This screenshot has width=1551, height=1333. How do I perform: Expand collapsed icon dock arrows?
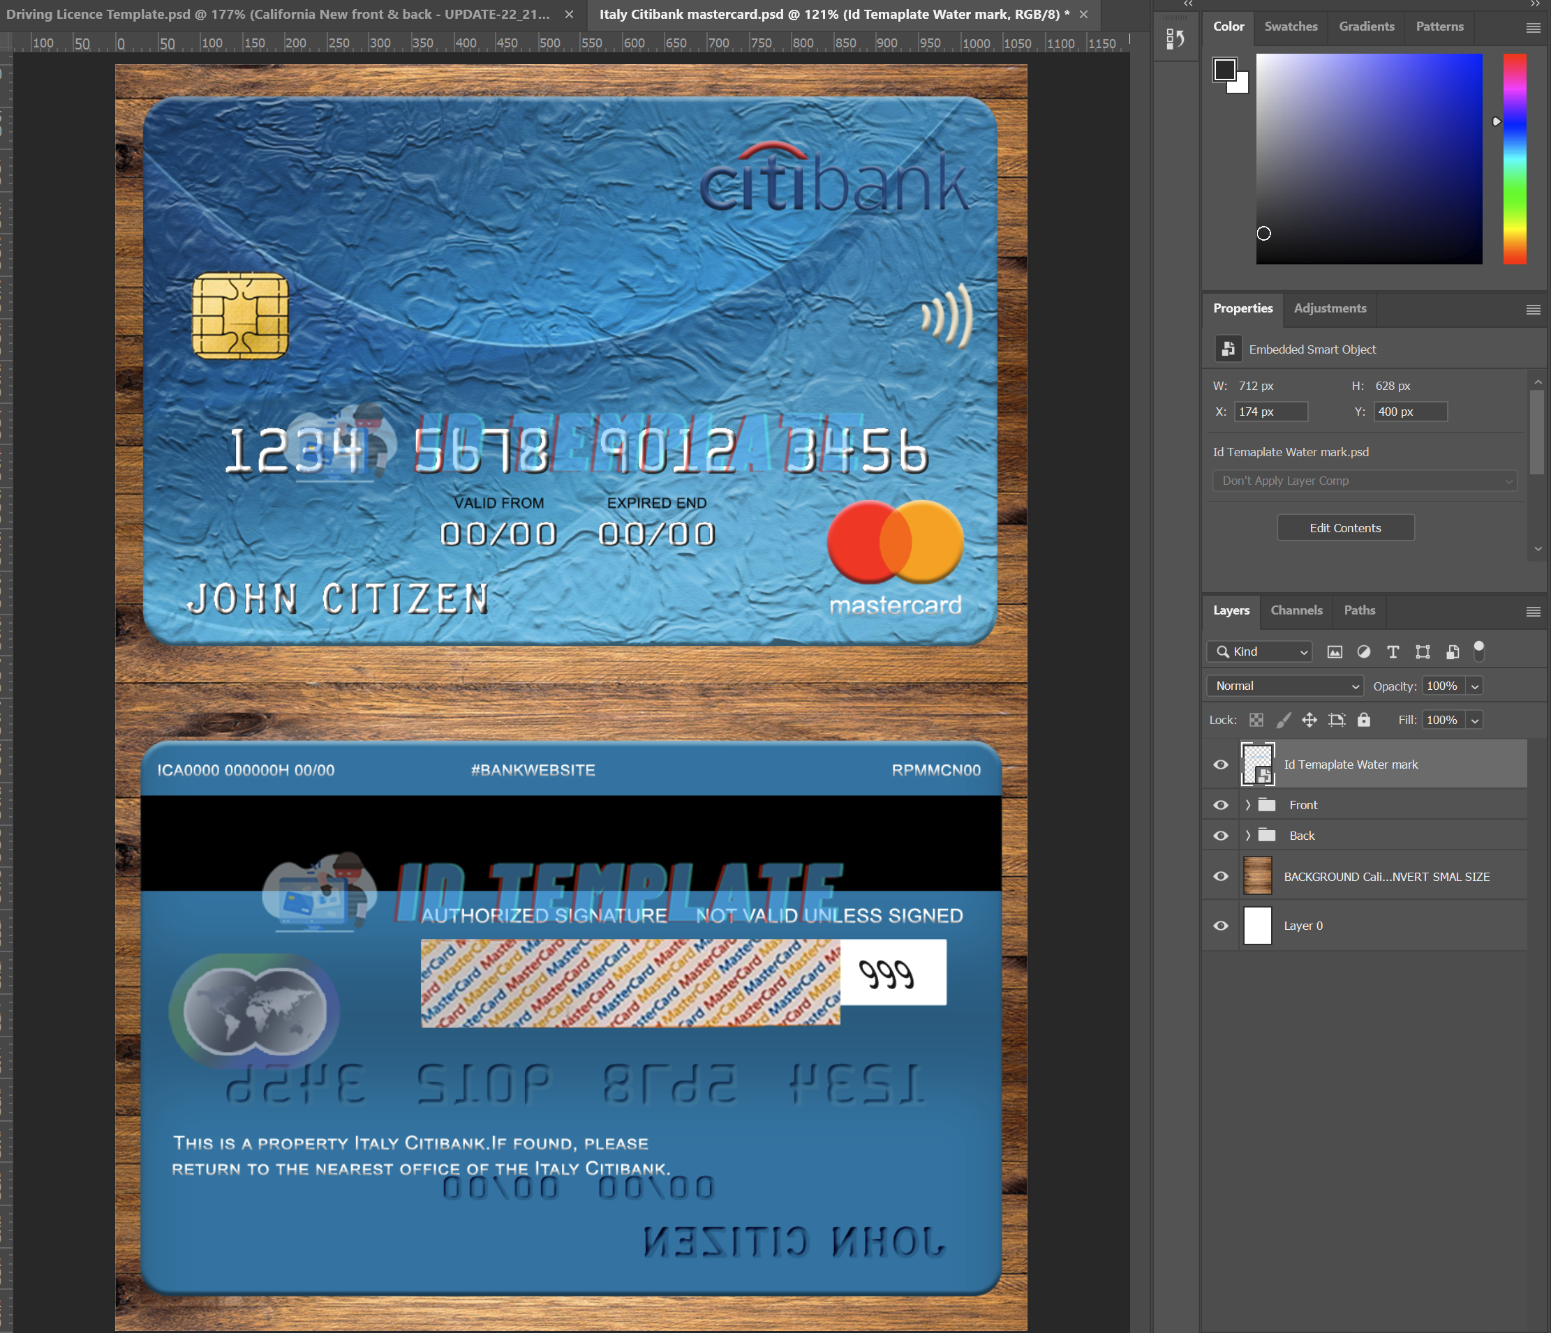click(1188, 3)
